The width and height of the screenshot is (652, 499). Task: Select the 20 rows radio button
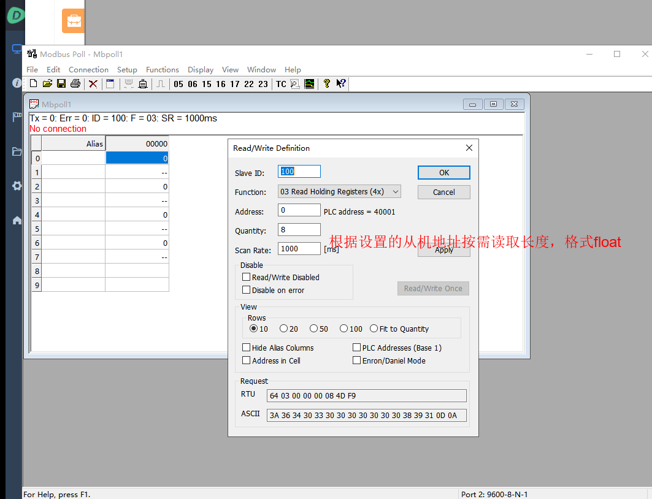tap(283, 328)
